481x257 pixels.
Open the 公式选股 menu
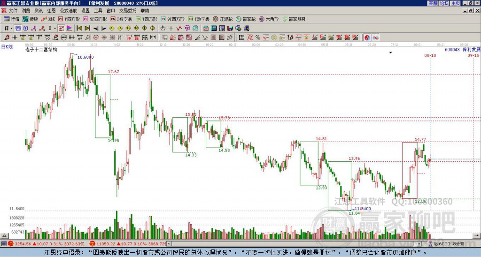[69, 11]
